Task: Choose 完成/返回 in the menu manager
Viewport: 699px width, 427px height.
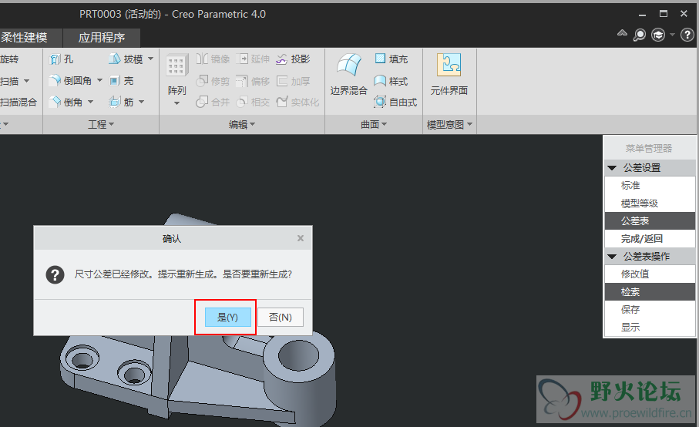Action: click(x=650, y=239)
